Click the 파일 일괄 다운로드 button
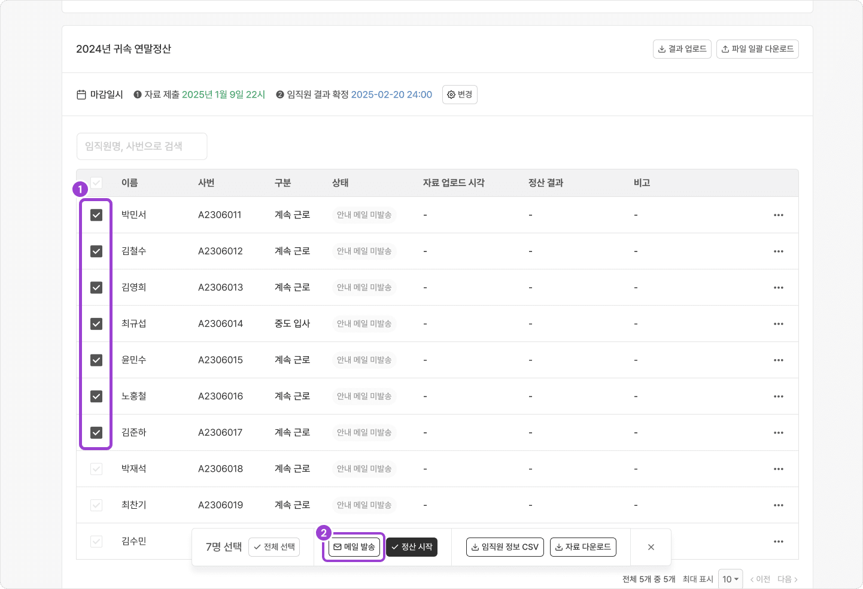863x589 pixels. (x=758, y=49)
